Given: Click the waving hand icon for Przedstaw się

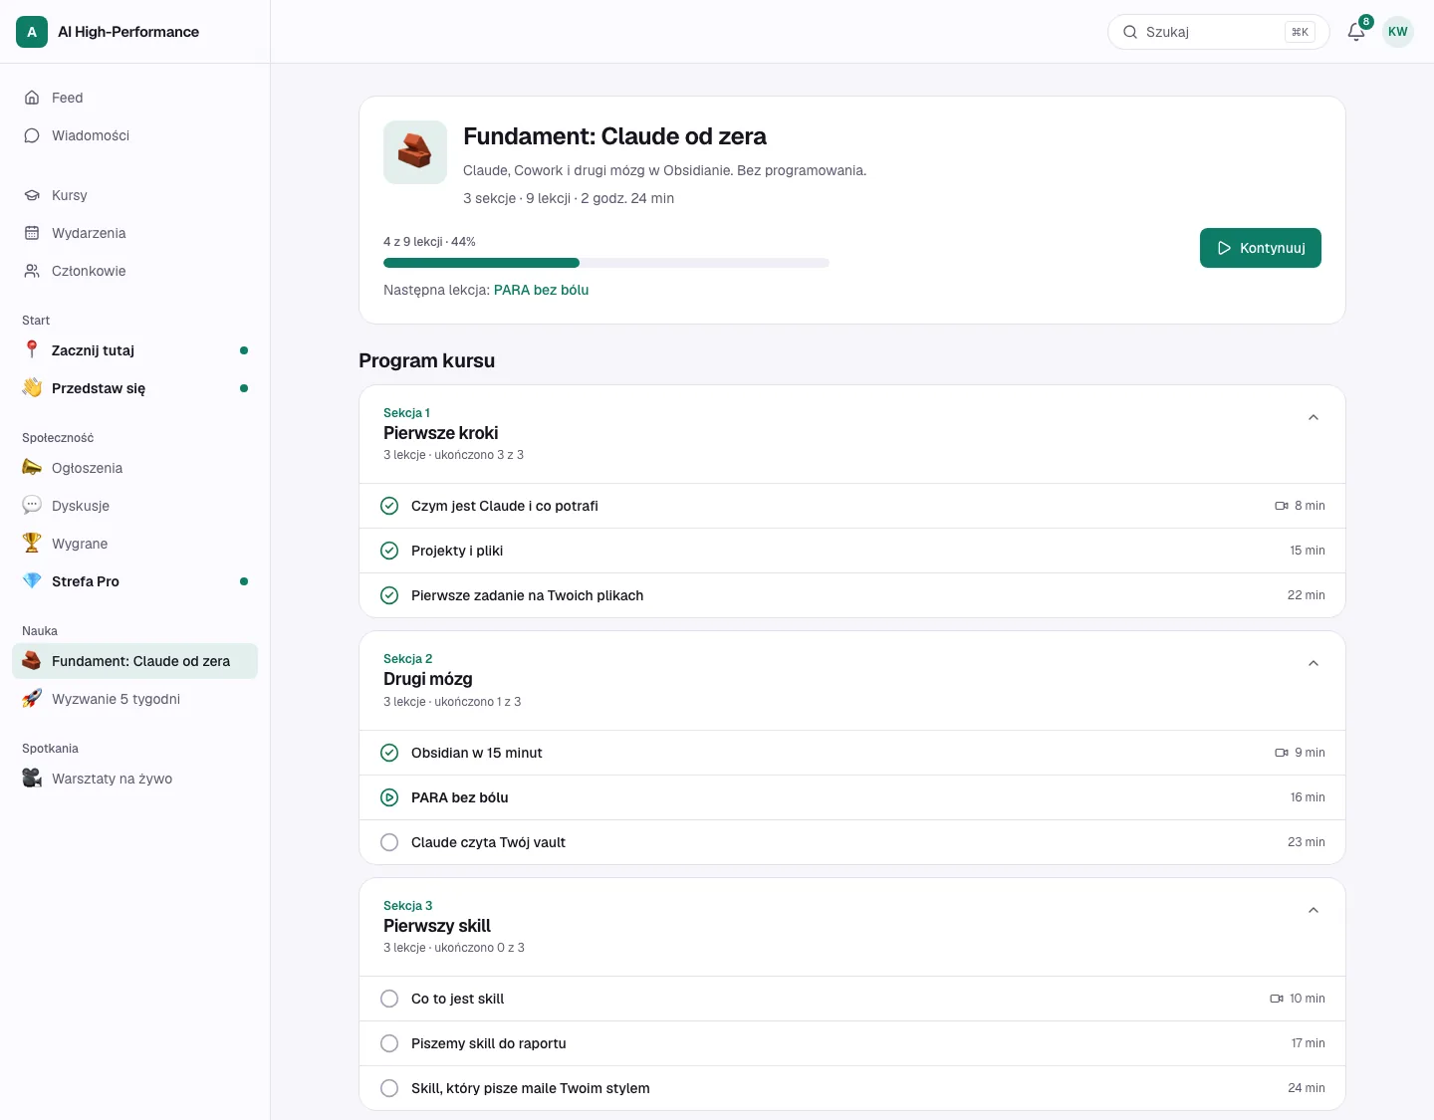Looking at the screenshot, I should pos(32,387).
